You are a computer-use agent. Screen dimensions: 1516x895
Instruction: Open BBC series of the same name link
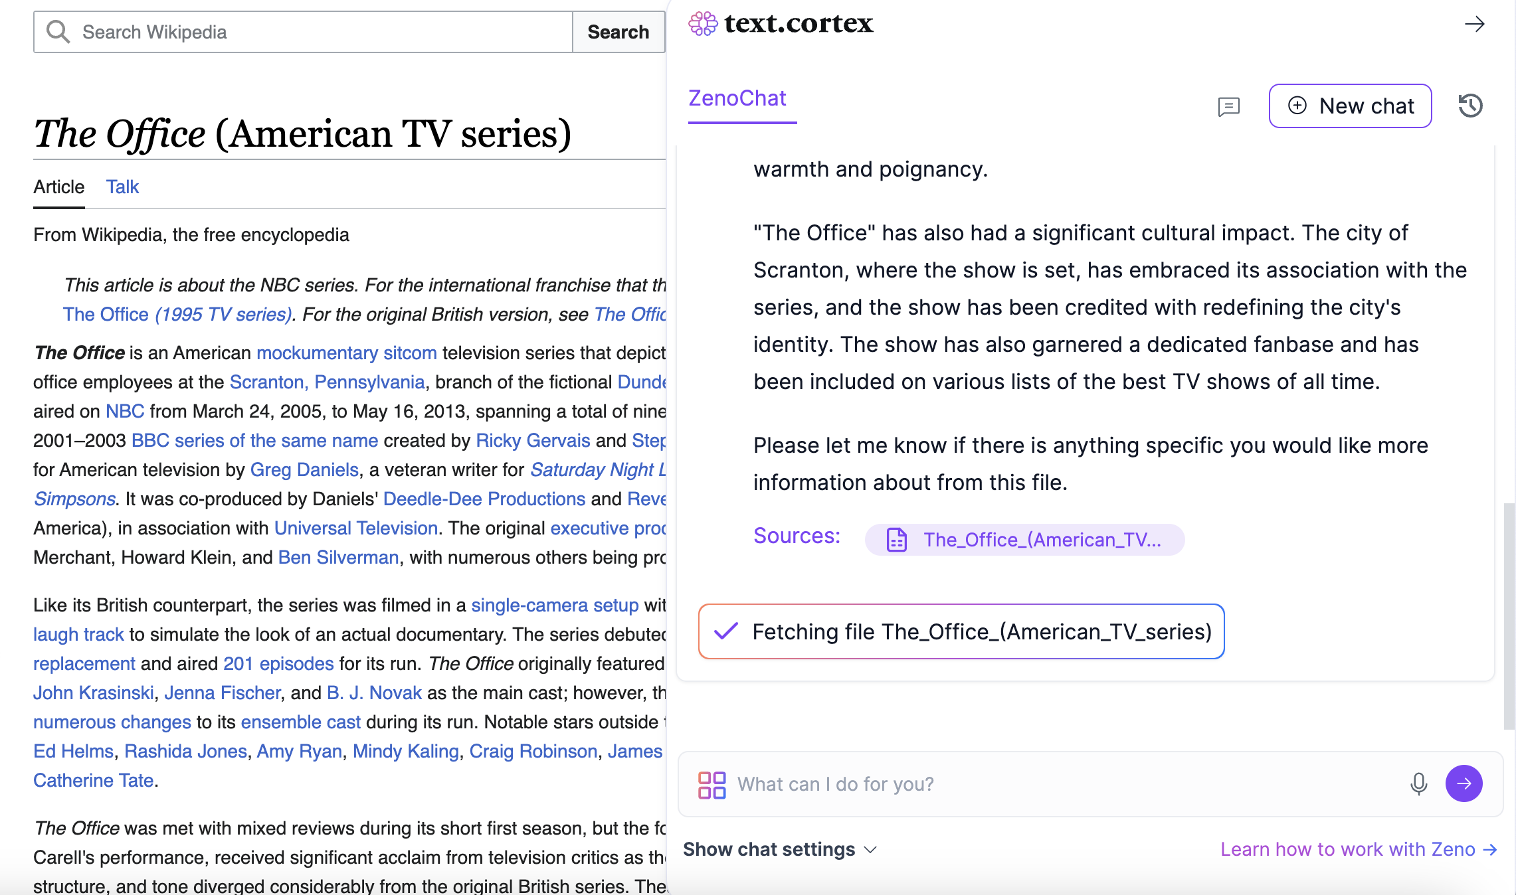[x=254, y=440]
